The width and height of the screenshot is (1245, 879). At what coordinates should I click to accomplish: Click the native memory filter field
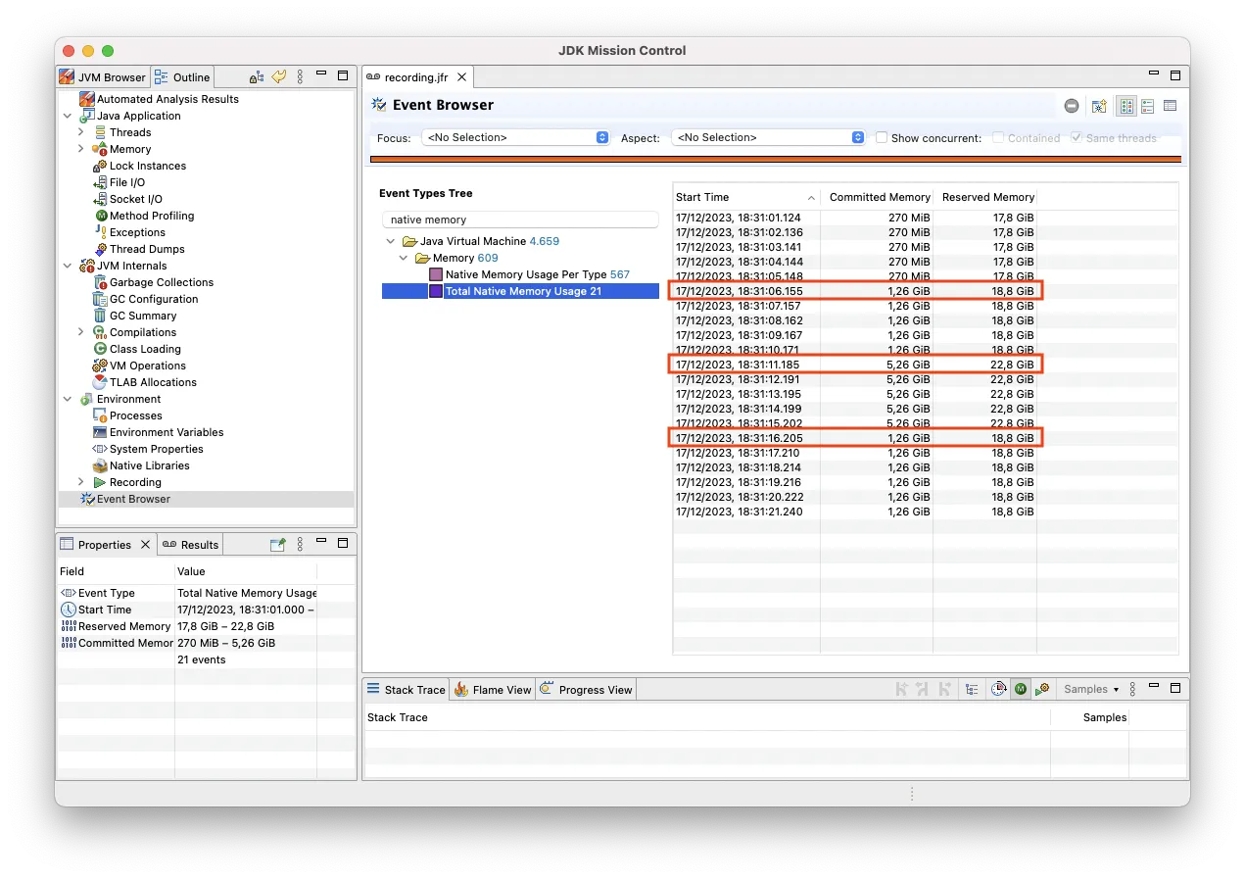(x=520, y=220)
